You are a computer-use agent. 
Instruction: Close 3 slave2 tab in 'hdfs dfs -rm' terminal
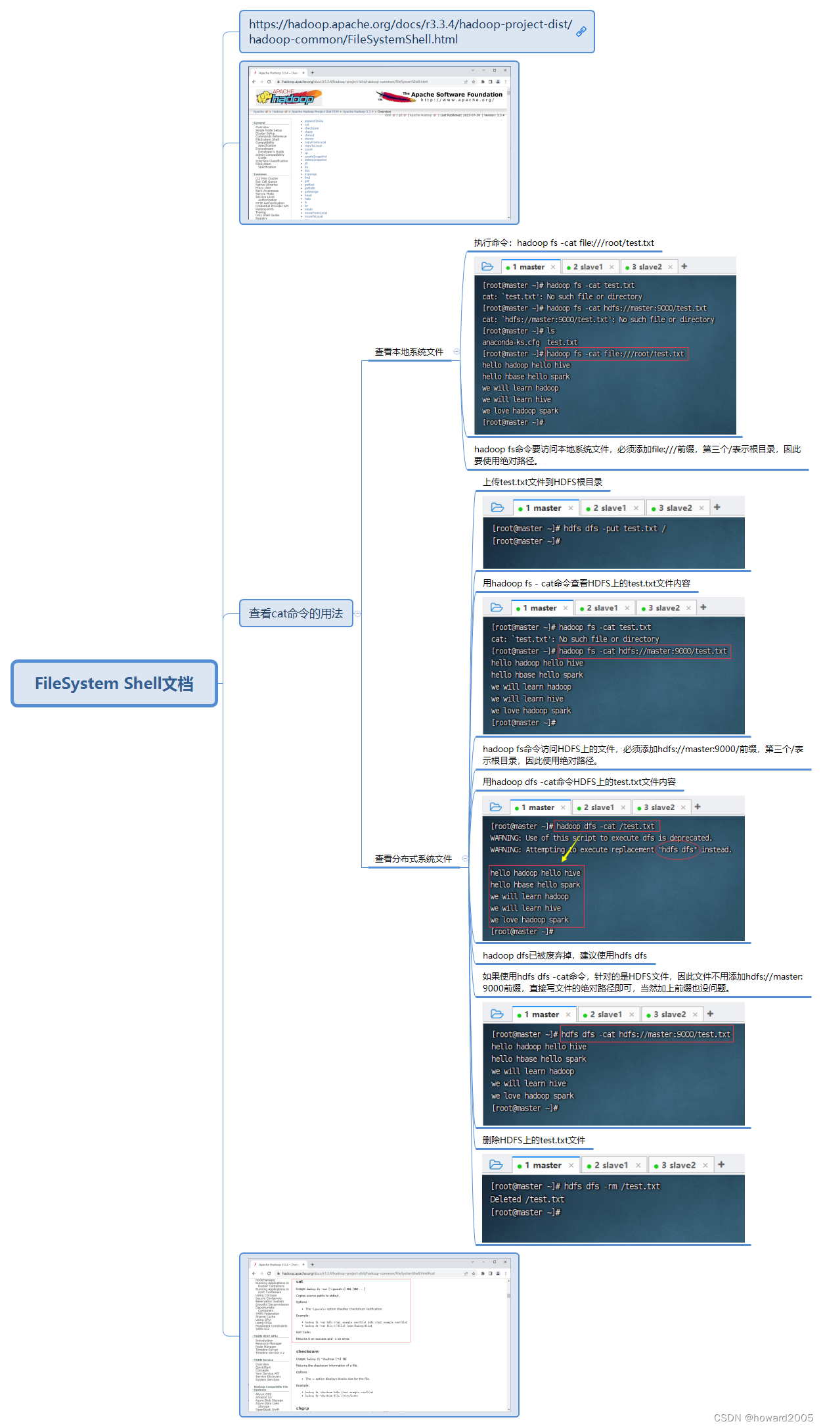coord(705,1166)
